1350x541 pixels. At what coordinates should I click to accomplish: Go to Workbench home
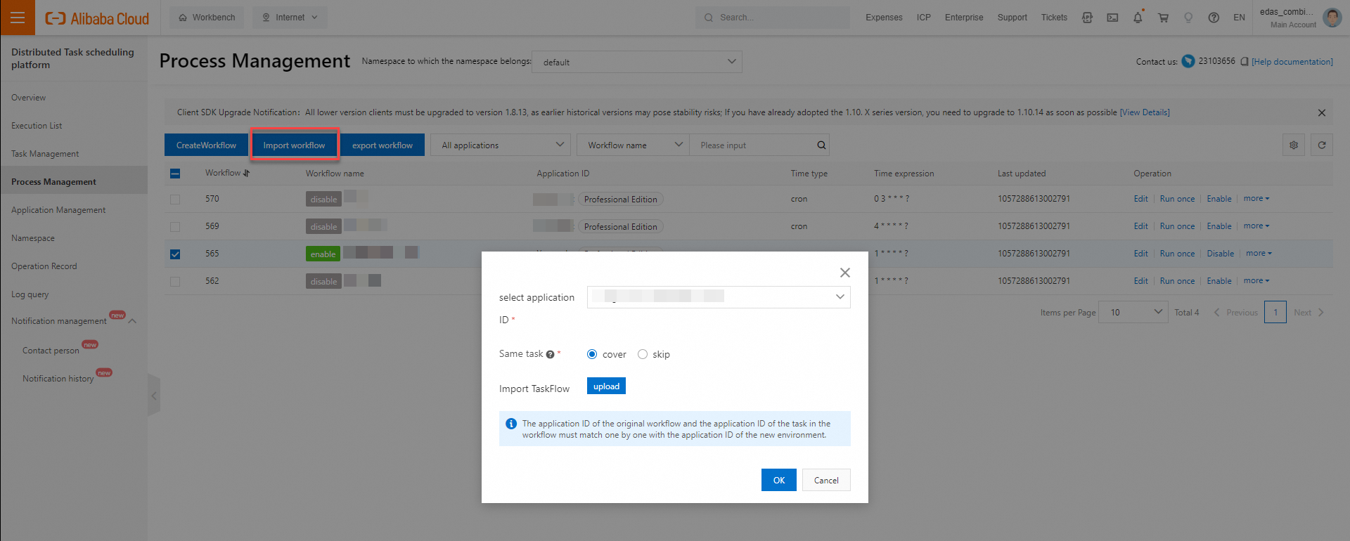207,18
